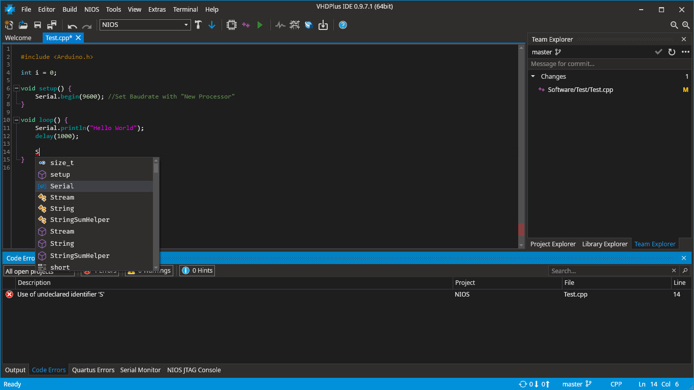Viewport: 694px width, 390px height.
Task: Zoom out with the magnifier minus icon
Action: 674,25
